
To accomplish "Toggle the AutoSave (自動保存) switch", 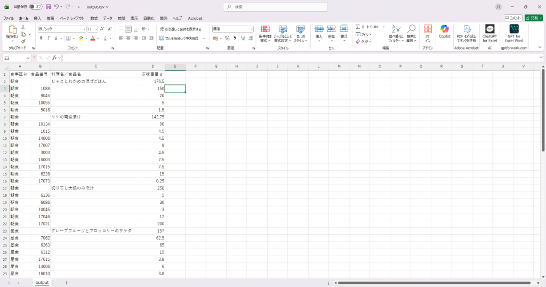I will pos(36,7).
